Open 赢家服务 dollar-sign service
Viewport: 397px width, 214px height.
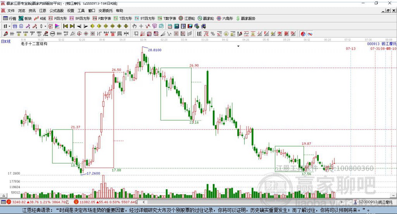pos(245,19)
